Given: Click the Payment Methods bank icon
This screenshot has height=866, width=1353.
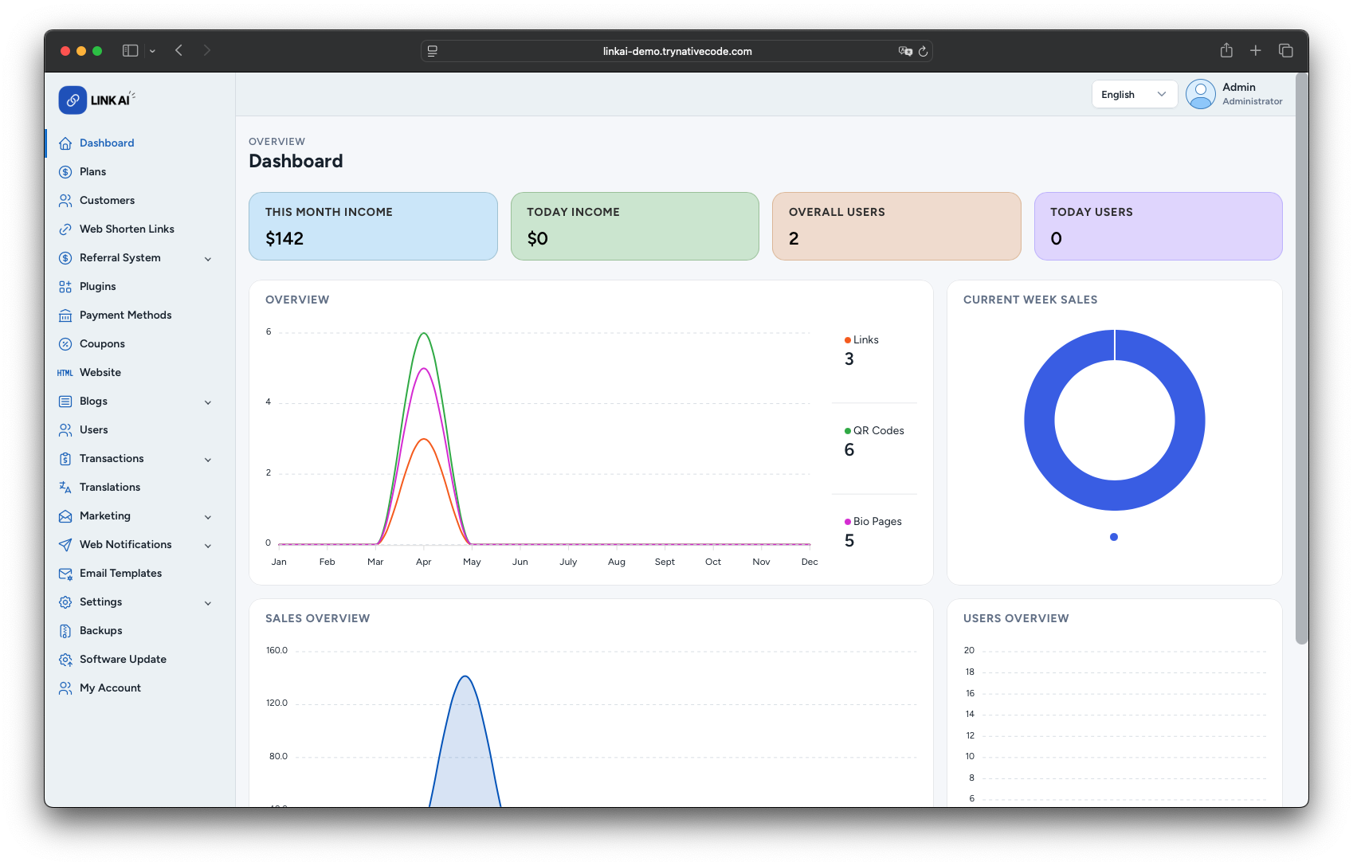Looking at the screenshot, I should click(65, 315).
